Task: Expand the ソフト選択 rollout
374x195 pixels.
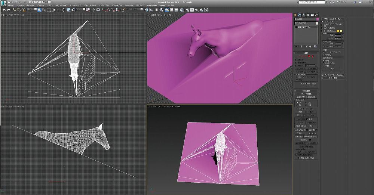Action: click(306, 91)
